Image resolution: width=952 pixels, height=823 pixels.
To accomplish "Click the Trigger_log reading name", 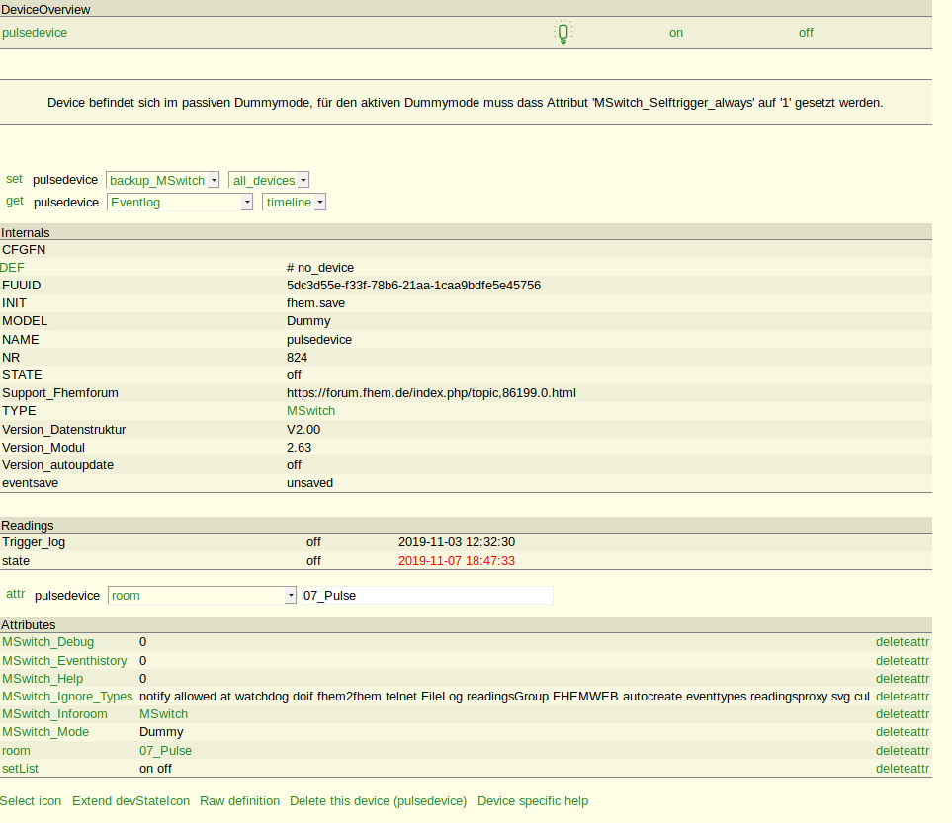I will click(34, 542).
